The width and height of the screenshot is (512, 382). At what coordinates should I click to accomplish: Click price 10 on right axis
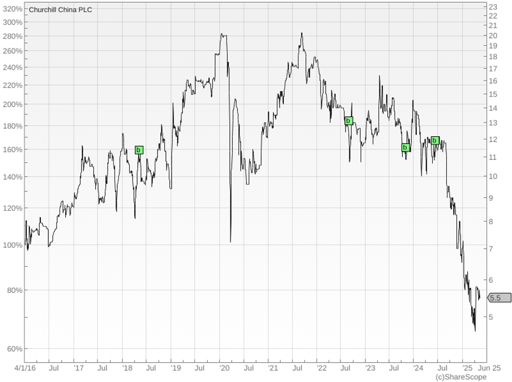[493, 176]
